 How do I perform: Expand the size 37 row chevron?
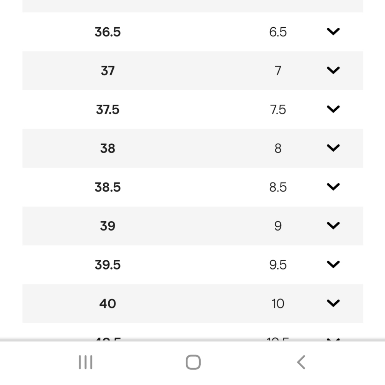(x=333, y=70)
